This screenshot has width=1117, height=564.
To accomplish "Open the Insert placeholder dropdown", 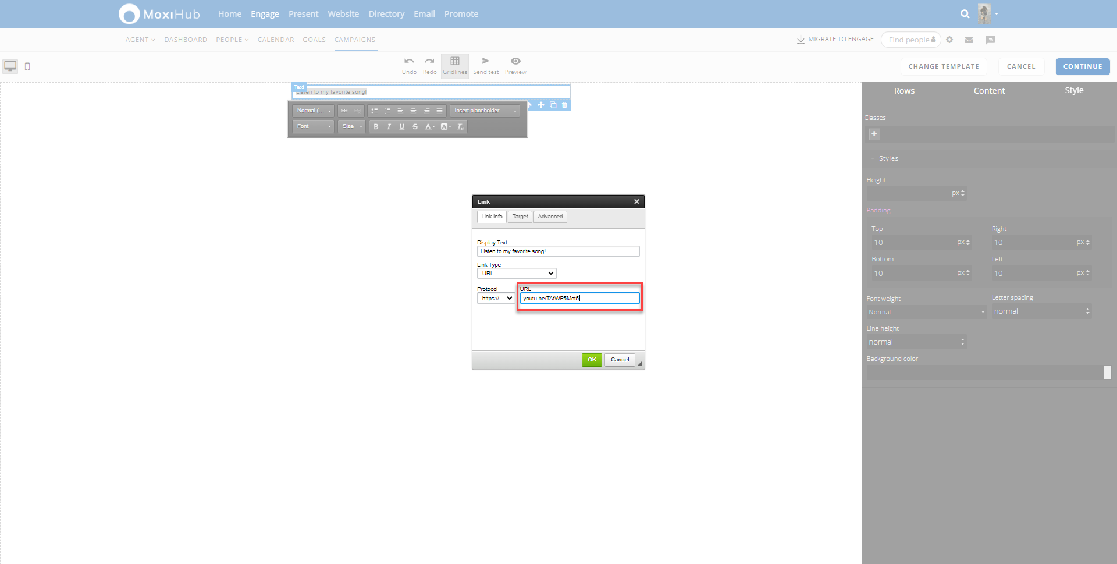I will tap(485, 111).
